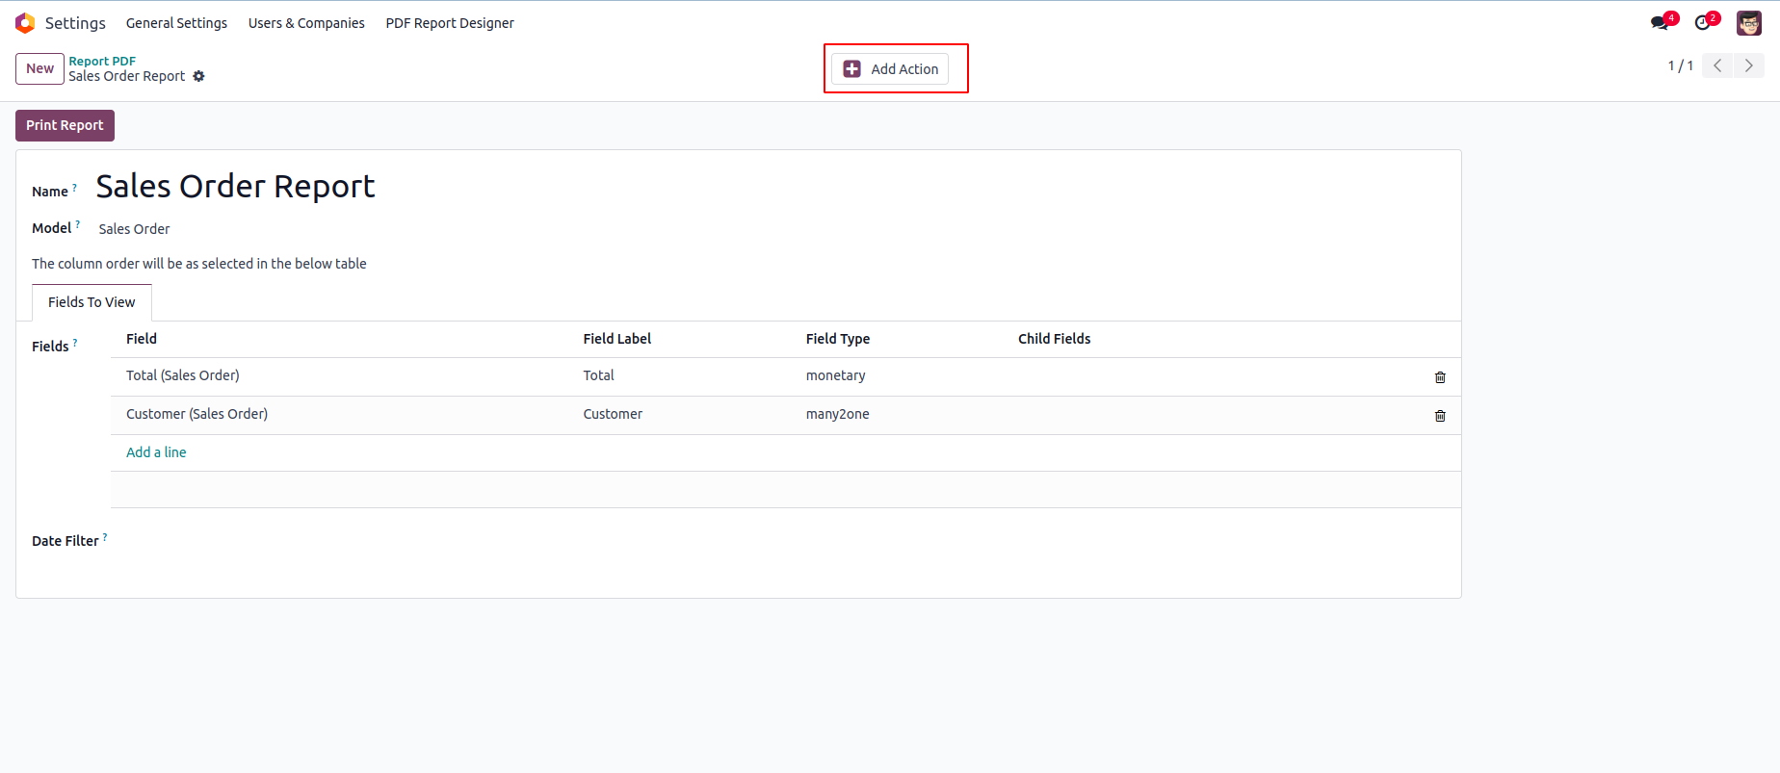
Task: Click the Sales Order Report breadcrumb text
Action: pyautogui.click(x=126, y=76)
